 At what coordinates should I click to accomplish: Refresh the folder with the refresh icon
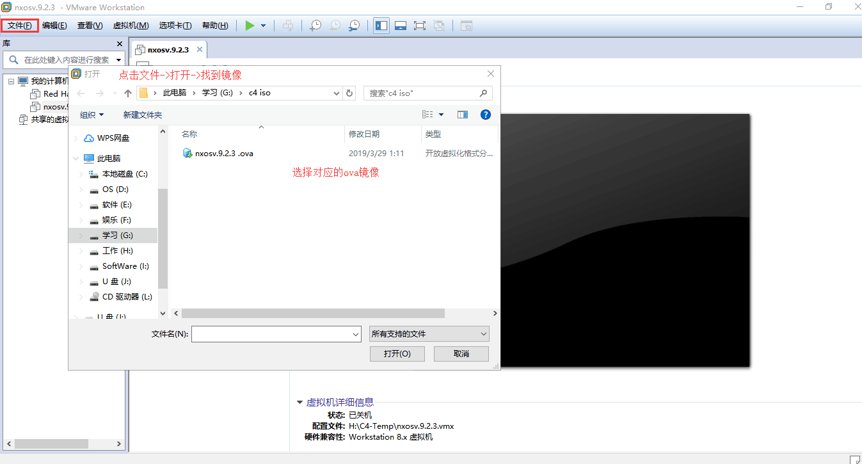coord(349,93)
